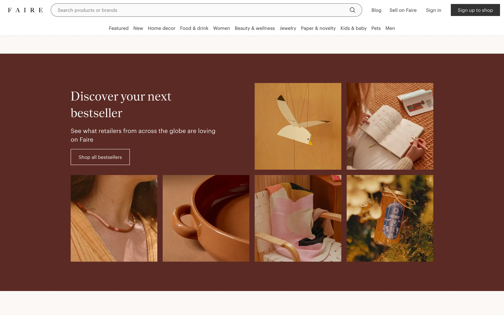Open the Food & drink category

click(x=194, y=28)
